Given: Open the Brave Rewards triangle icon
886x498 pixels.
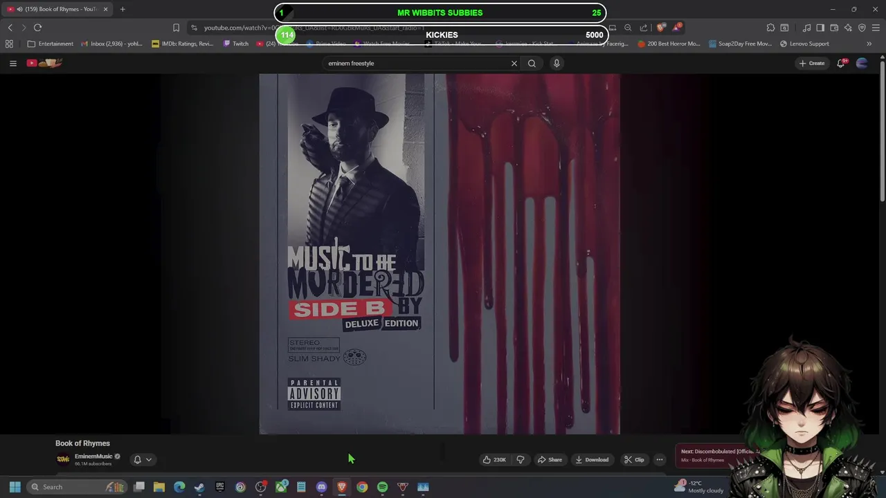Looking at the screenshot, I should pyautogui.click(x=677, y=28).
